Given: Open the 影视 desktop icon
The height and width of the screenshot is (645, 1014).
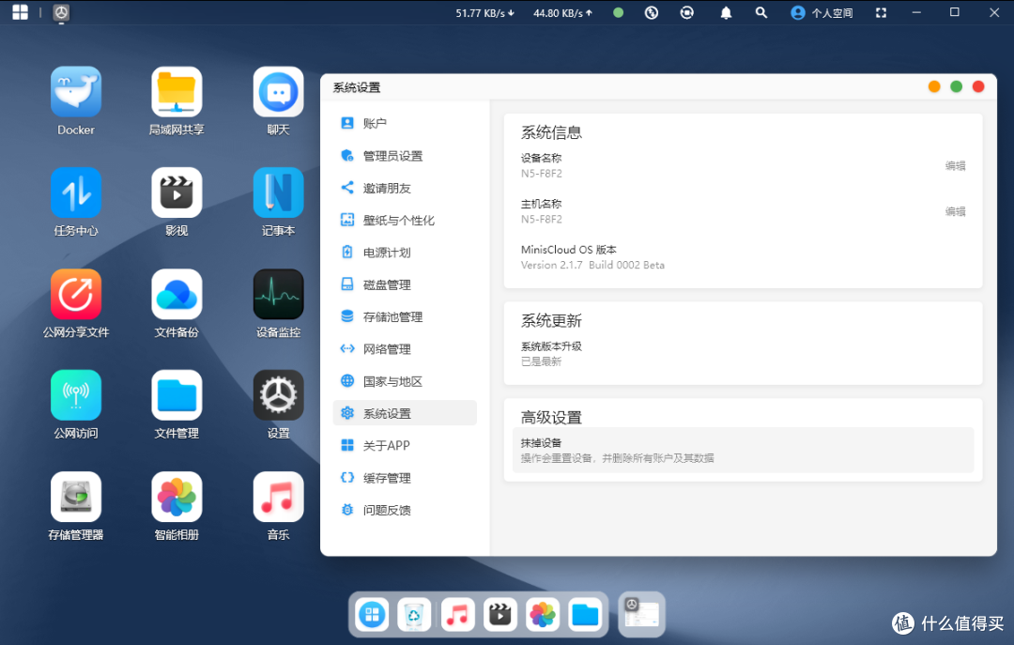Looking at the screenshot, I should [177, 192].
